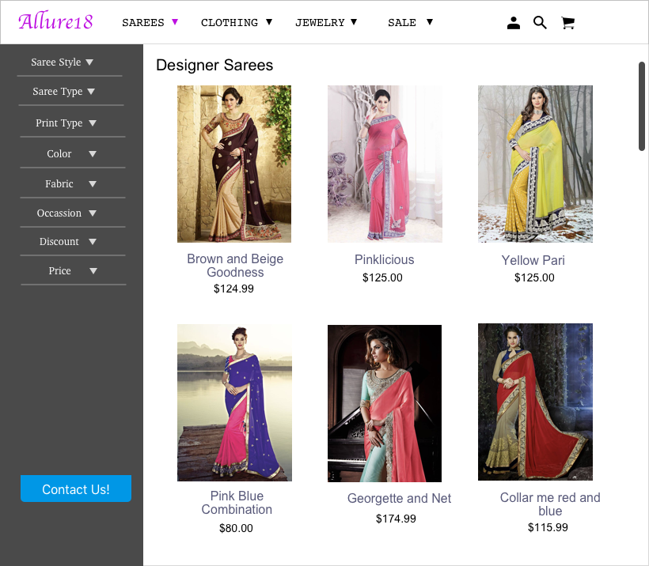Click the search magnifier icon
This screenshot has width=649, height=566.
540,22
